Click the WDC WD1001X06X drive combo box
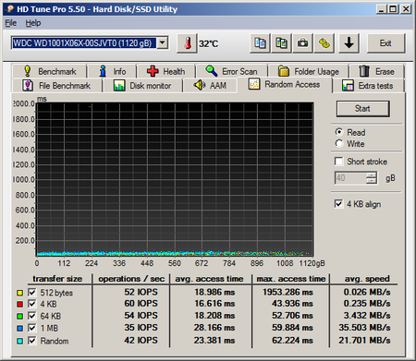The height and width of the screenshot is (361, 416). (x=90, y=42)
